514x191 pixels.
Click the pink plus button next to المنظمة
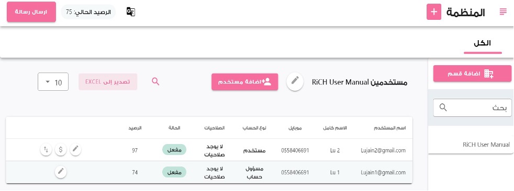[x=434, y=12]
